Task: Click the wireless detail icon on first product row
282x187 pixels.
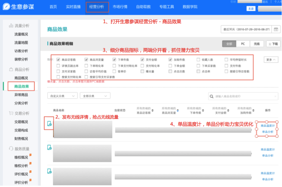Action: click(49, 124)
